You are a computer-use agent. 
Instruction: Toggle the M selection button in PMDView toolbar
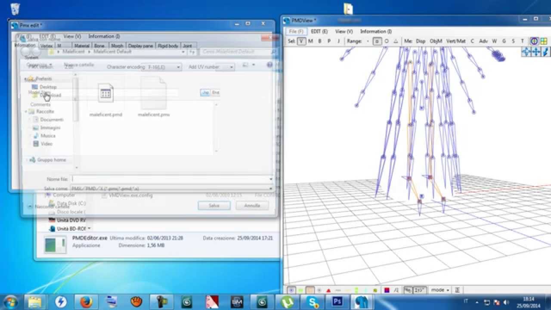310,41
